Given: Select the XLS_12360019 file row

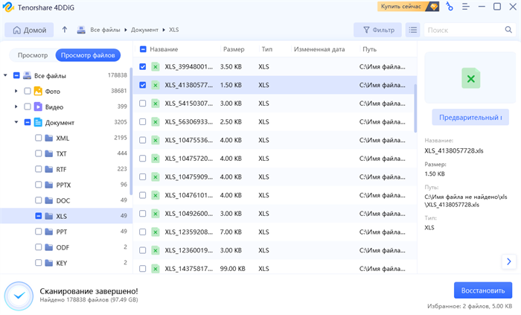Looking at the screenshot, I should 275,250.
